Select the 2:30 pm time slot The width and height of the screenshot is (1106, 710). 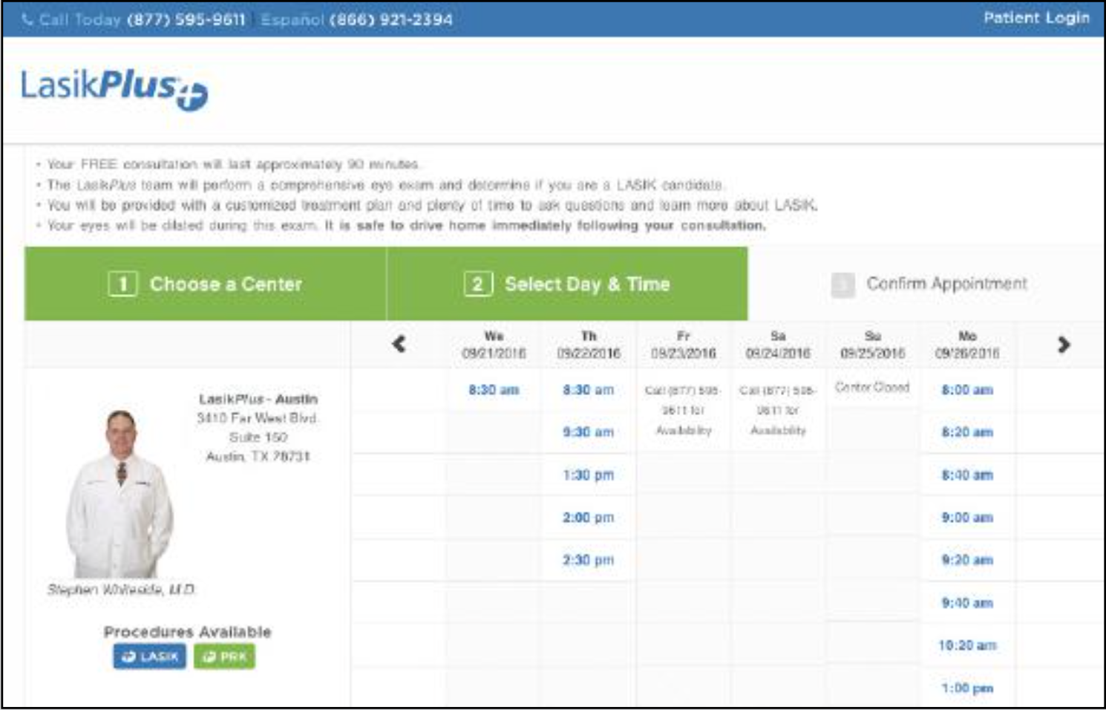589,560
